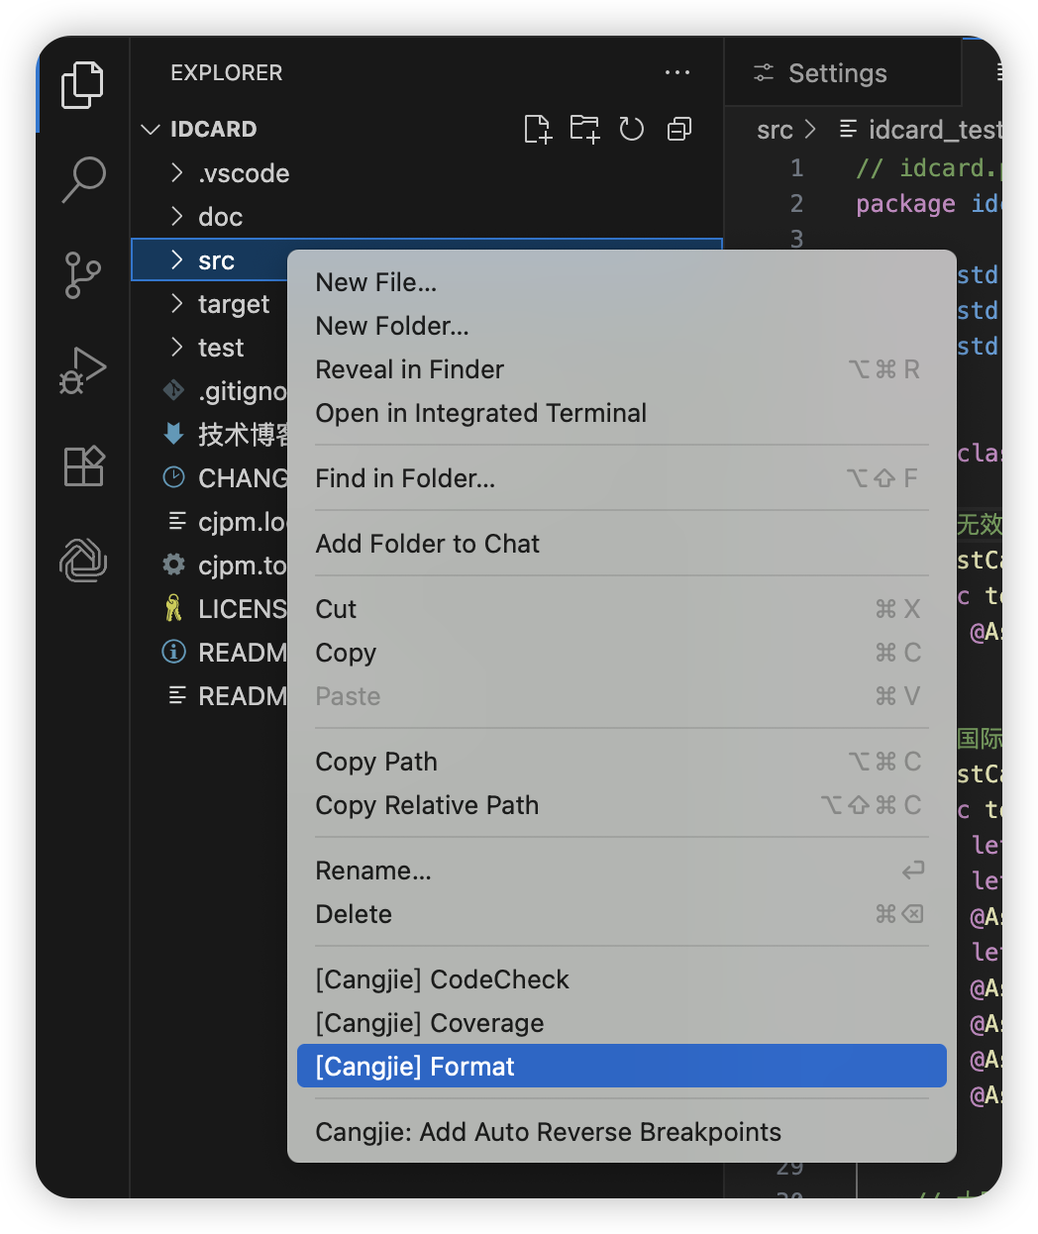Select Open in Integrated Terminal
The image size is (1038, 1234).
click(621, 413)
